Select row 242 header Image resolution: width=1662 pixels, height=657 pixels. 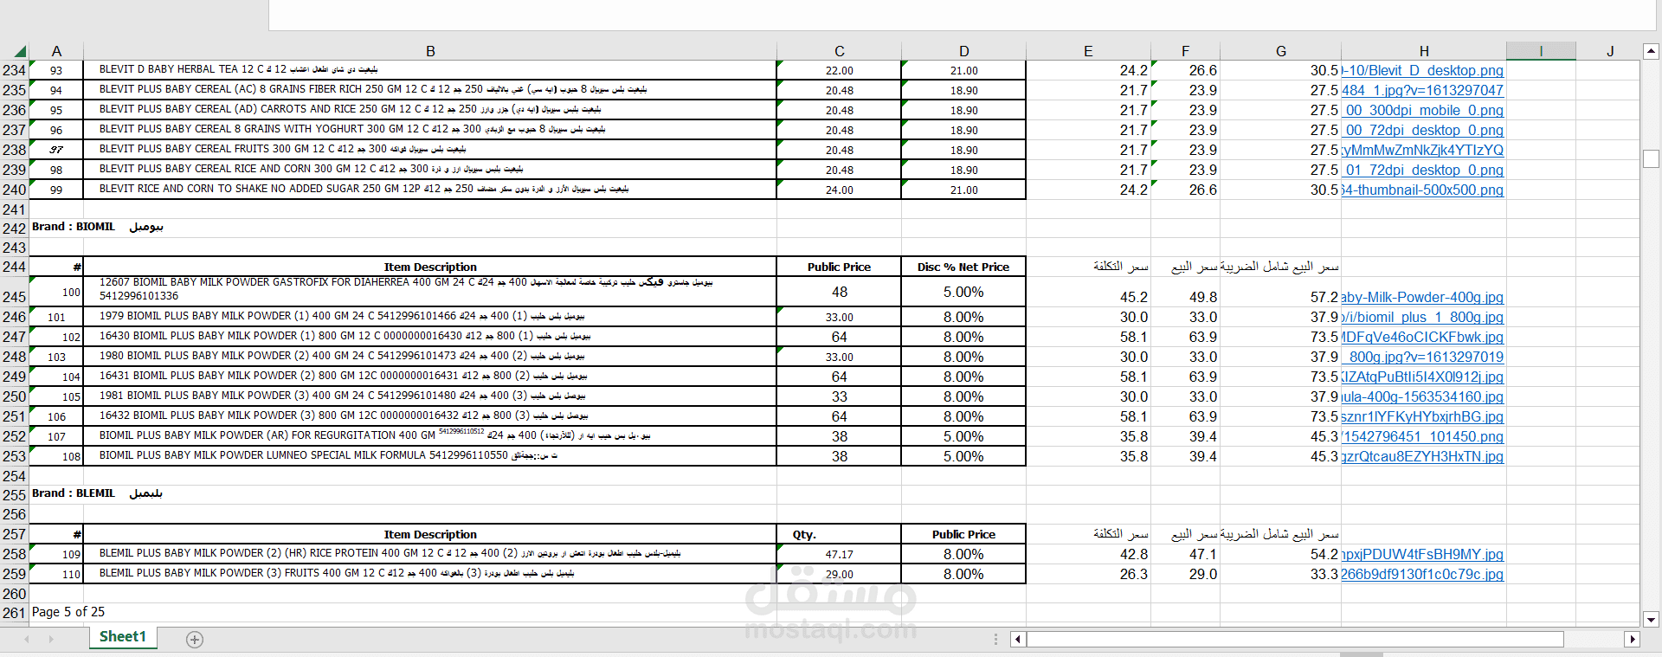pyautogui.click(x=14, y=229)
